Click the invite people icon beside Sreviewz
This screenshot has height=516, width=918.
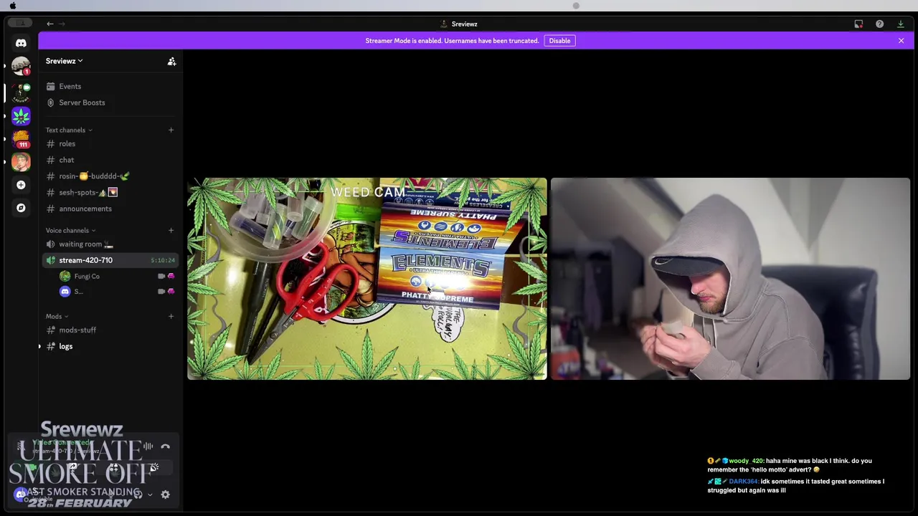(171, 62)
